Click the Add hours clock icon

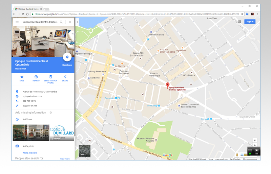pyautogui.click(x=17, y=119)
